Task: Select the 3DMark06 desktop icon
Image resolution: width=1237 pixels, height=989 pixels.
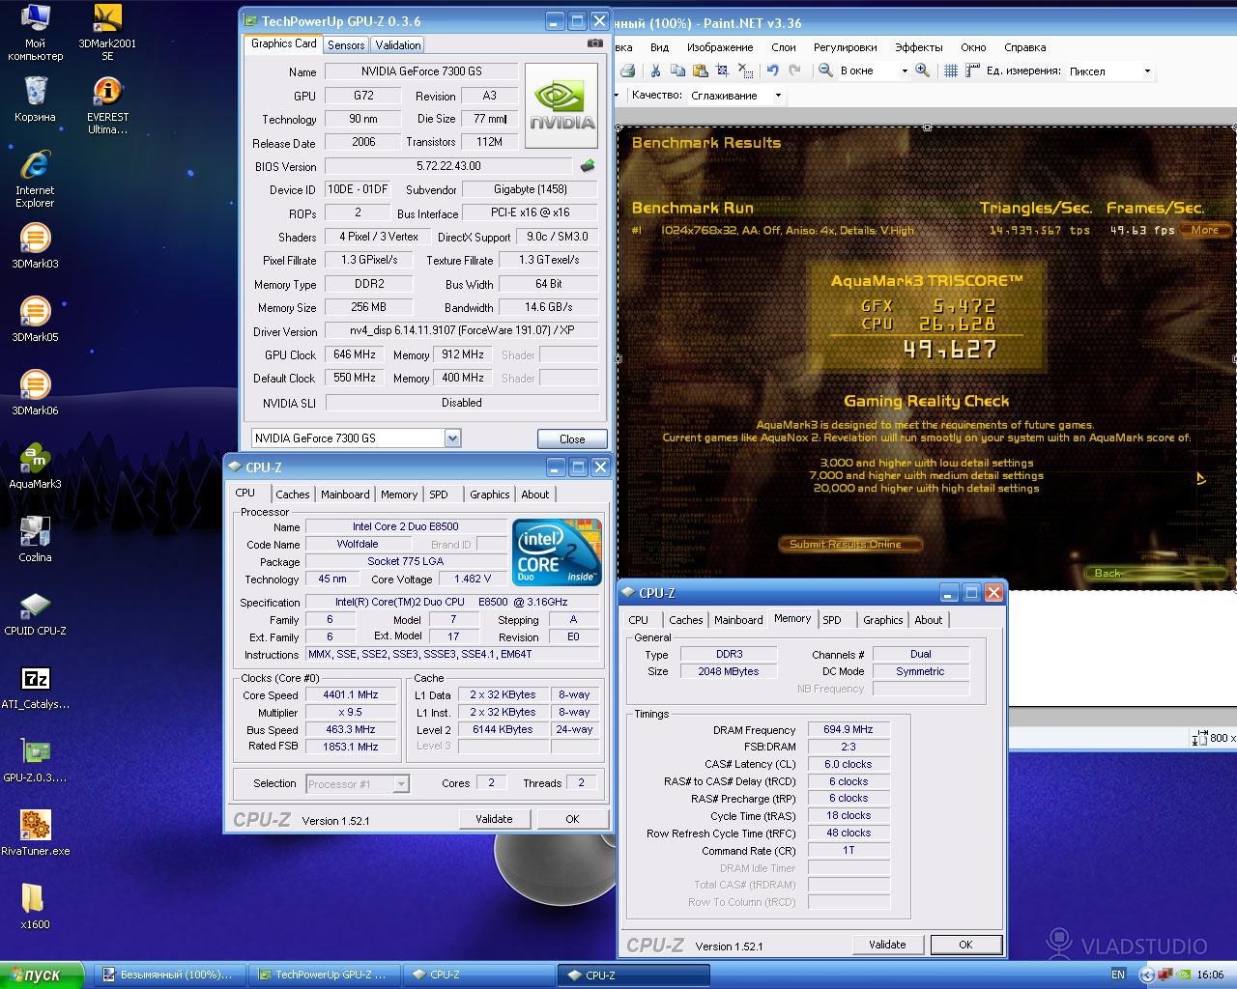Action: [x=35, y=394]
